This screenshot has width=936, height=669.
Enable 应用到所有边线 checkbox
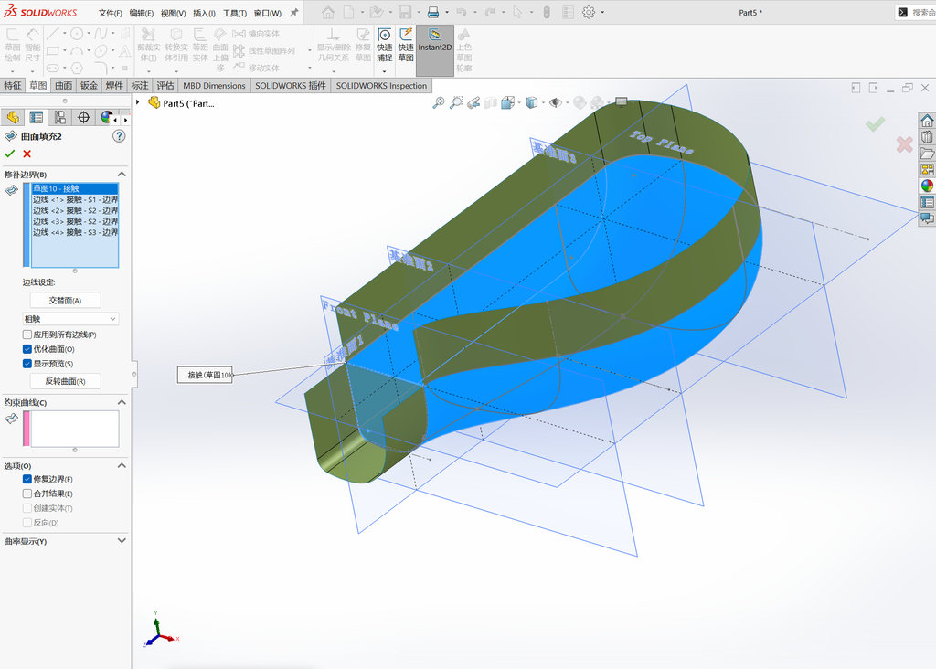tap(27, 334)
